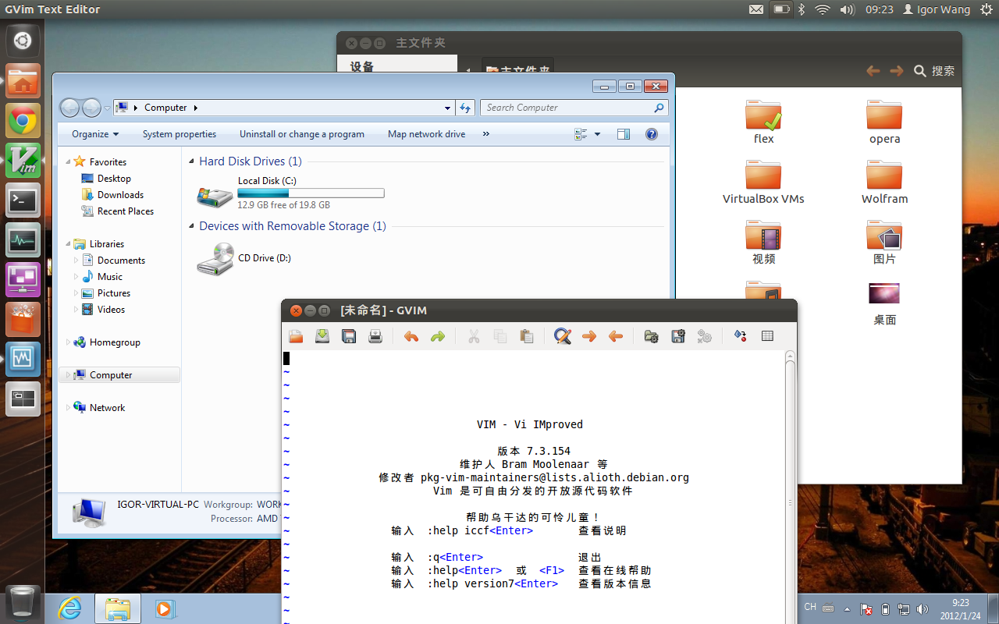Click the Save current file icon in GVim
Screen dimensions: 999x624
(x=322, y=336)
